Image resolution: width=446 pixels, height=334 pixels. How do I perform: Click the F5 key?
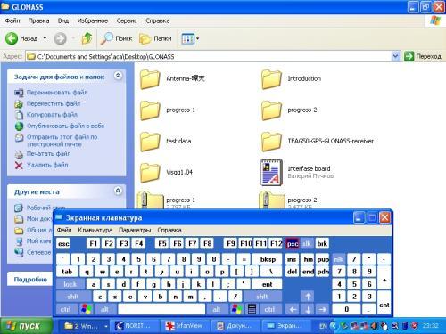[162, 244]
